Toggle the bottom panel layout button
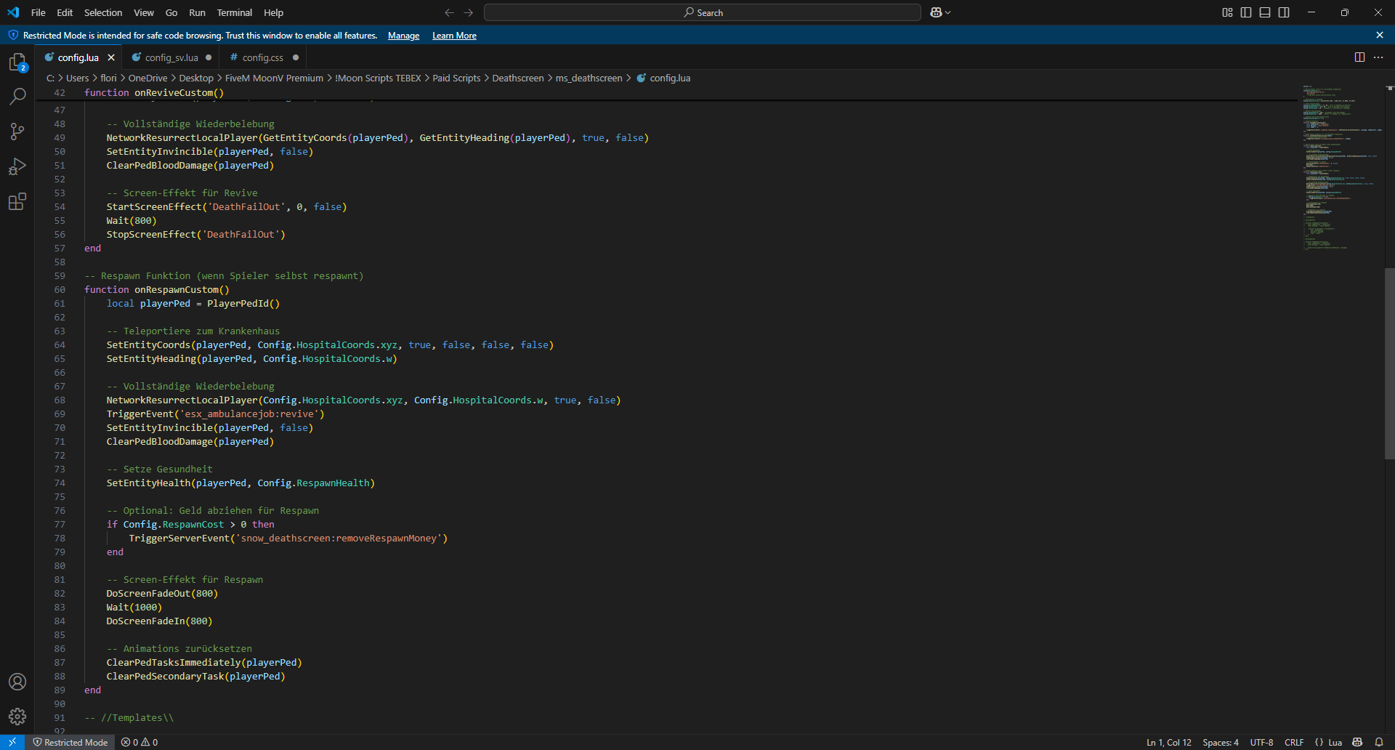 point(1265,12)
